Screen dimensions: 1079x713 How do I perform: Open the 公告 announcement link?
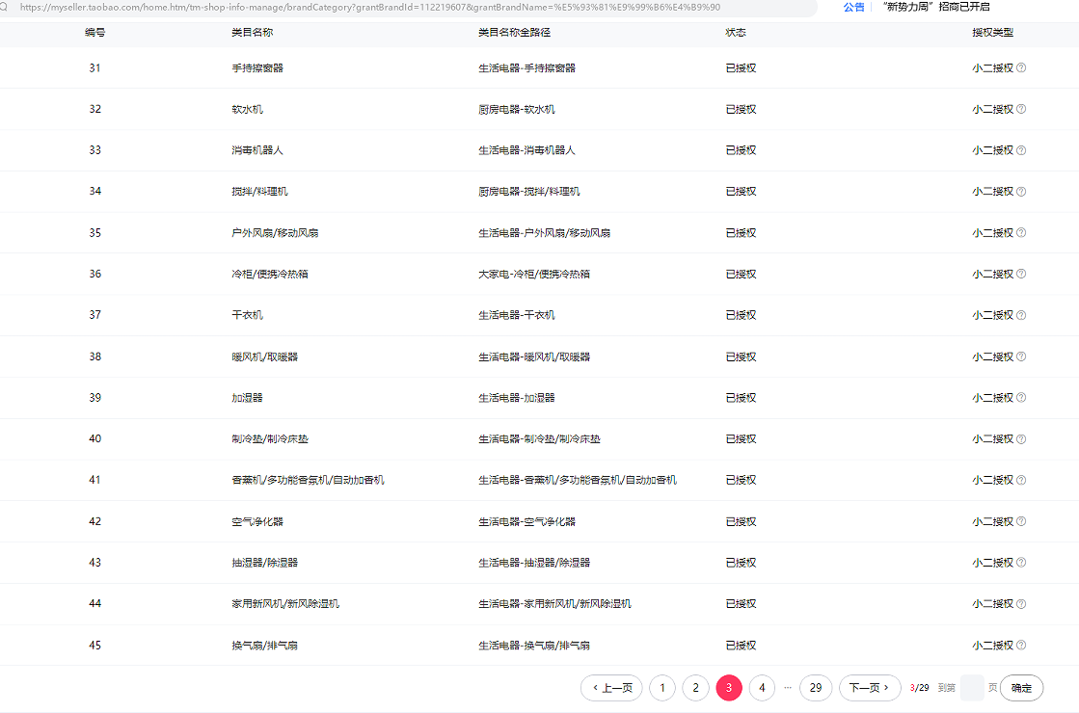coord(853,7)
